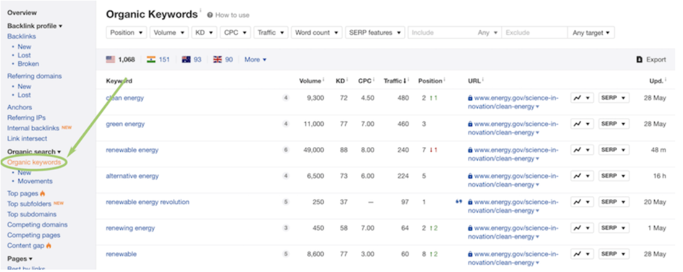Click featured snippet quote icon in revolution row

tap(459, 202)
